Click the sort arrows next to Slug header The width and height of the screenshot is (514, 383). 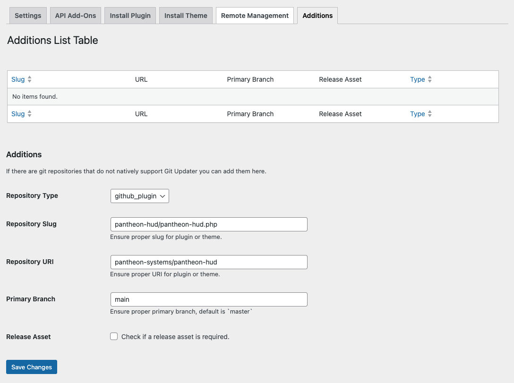pyautogui.click(x=28, y=79)
